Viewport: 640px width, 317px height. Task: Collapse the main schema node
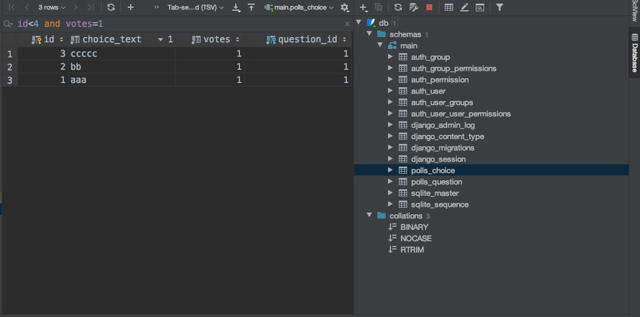point(380,45)
